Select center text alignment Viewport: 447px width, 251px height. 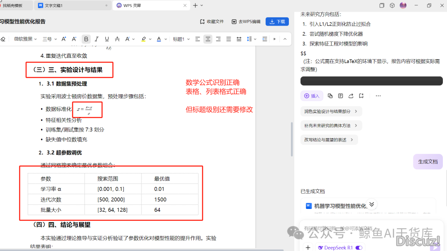click(x=208, y=39)
